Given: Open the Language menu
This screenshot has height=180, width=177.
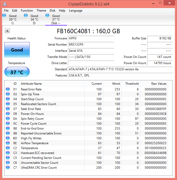Looking at the screenshot, I should click(76, 11).
